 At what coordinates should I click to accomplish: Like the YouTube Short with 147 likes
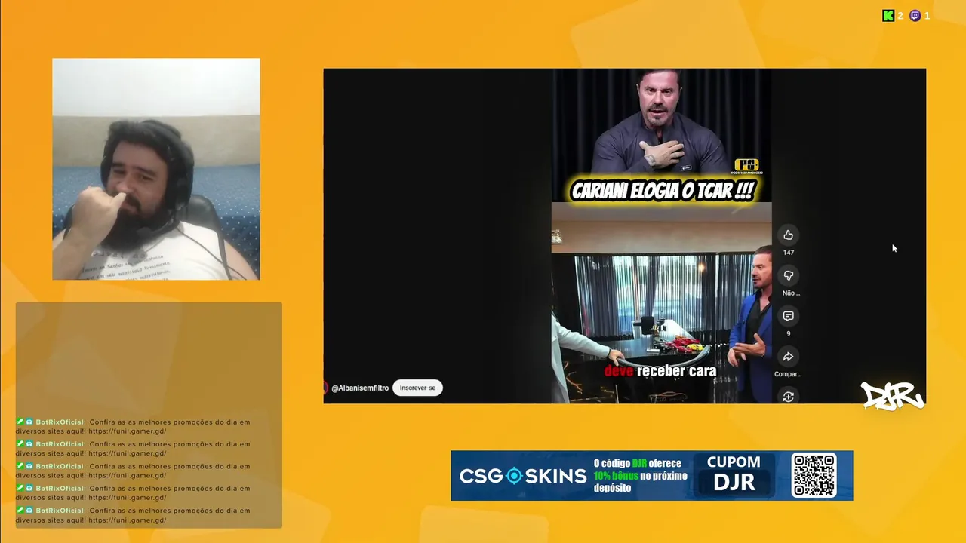(788, 235)
